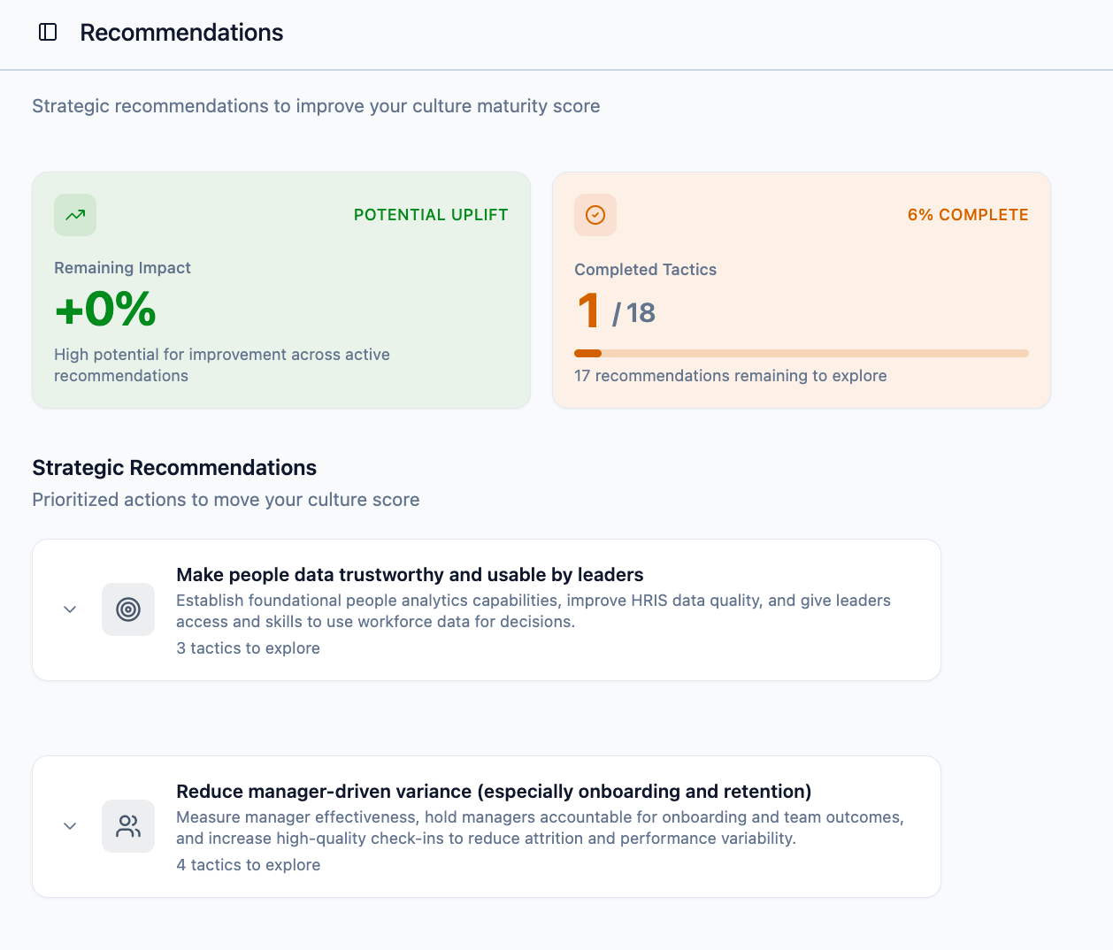Click the Recommendations page title
This screenshot has width=1113, height=950.
[181, 33]
